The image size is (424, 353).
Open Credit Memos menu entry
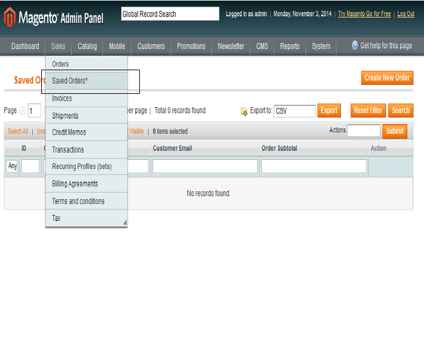pyautogui.click(x=86, y=132)
